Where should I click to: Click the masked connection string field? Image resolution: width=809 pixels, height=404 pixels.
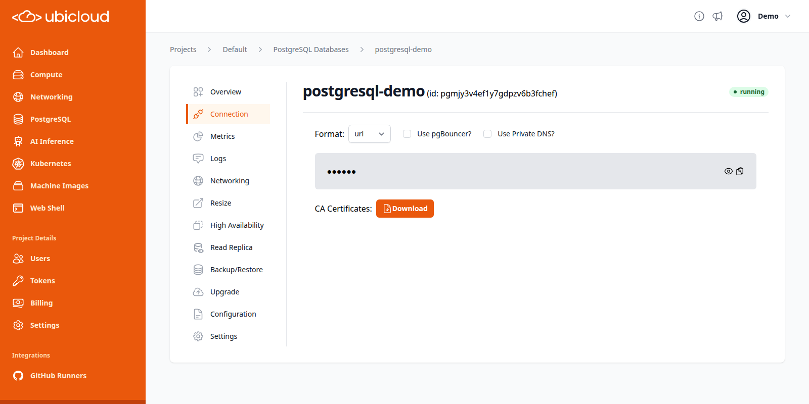tap(535, 171)
